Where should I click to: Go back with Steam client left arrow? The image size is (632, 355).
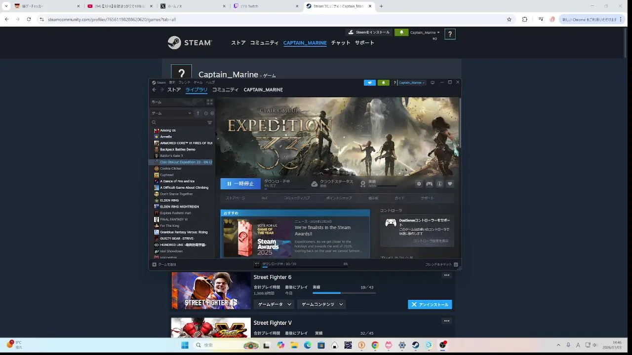[x=154, y=90]
